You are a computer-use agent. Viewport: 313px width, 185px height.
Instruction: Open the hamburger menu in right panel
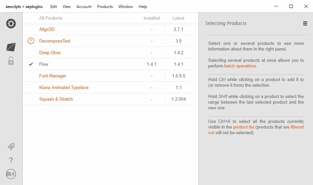click(305, 23)
